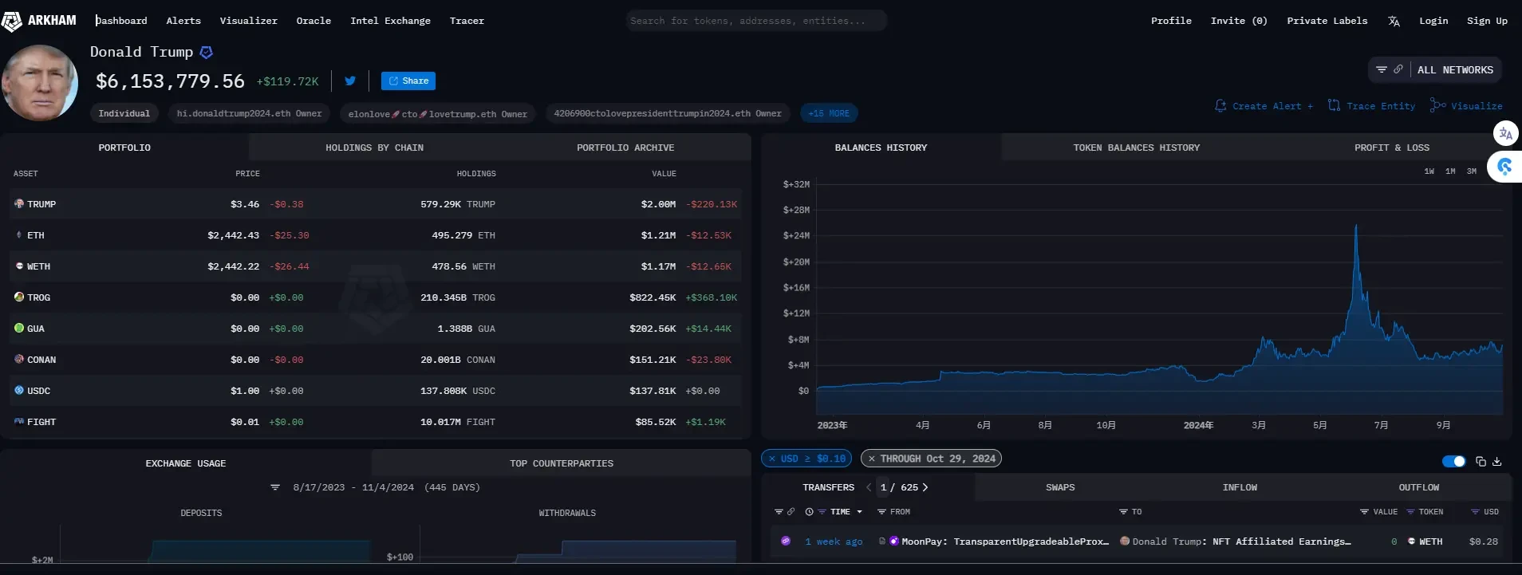The width and height of the screenshot is (1522, 575).
Task: Remove the THROUGH Oct 29, 2024 filter
Action: 872,459
